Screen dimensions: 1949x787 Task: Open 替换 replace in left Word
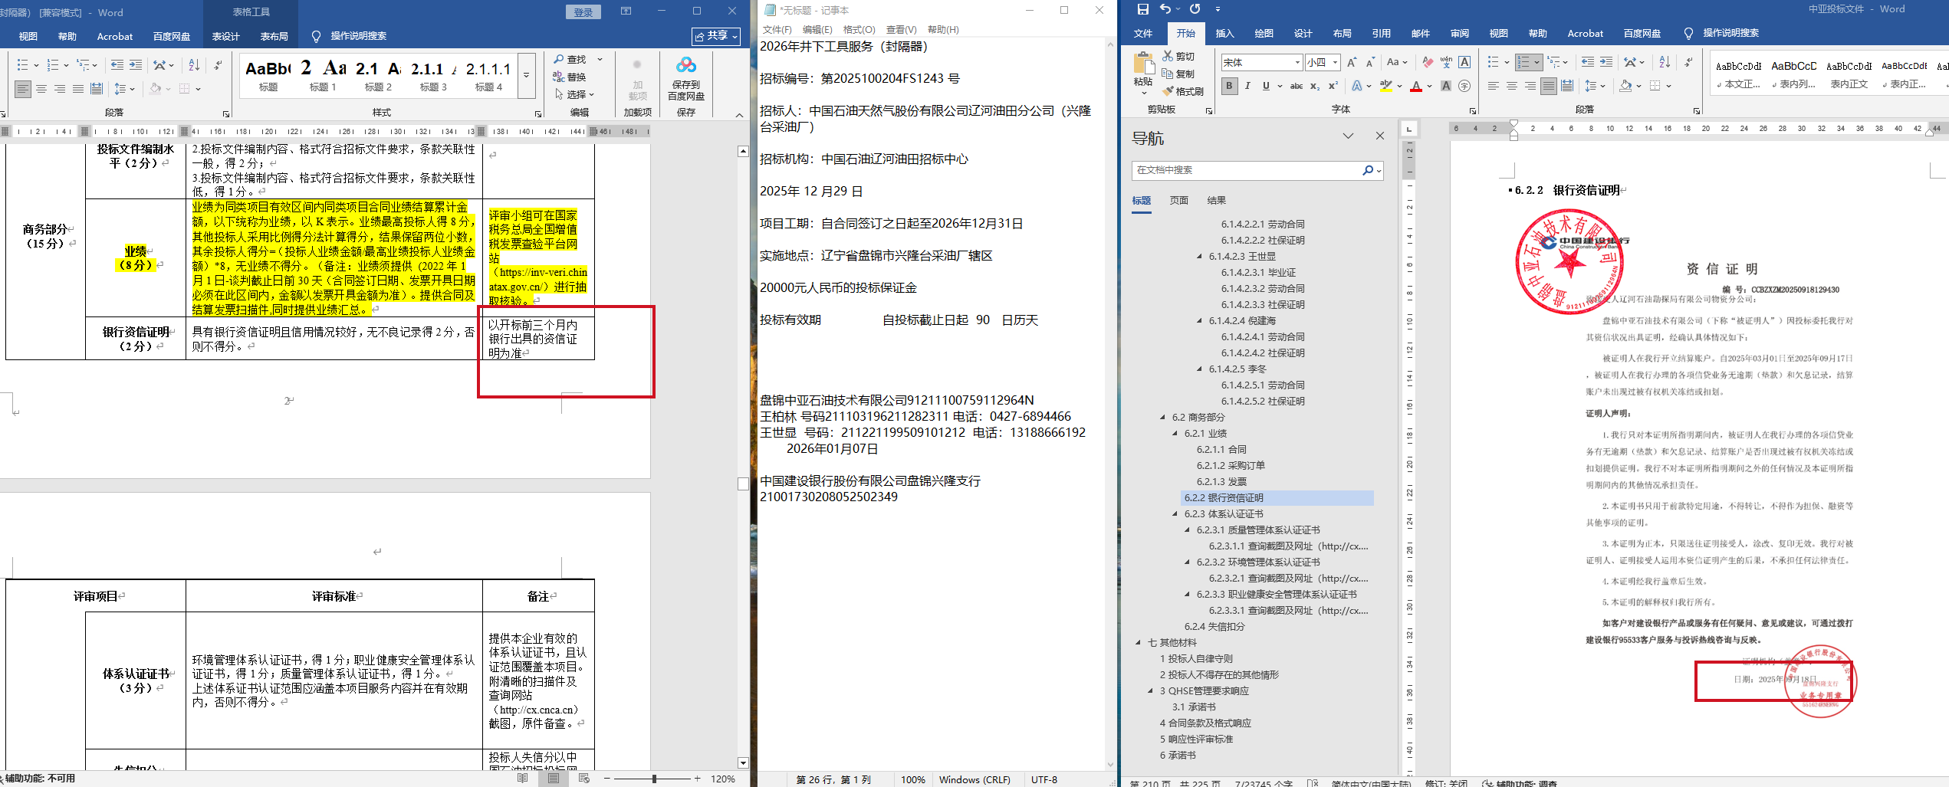click(x=570, y=77)
